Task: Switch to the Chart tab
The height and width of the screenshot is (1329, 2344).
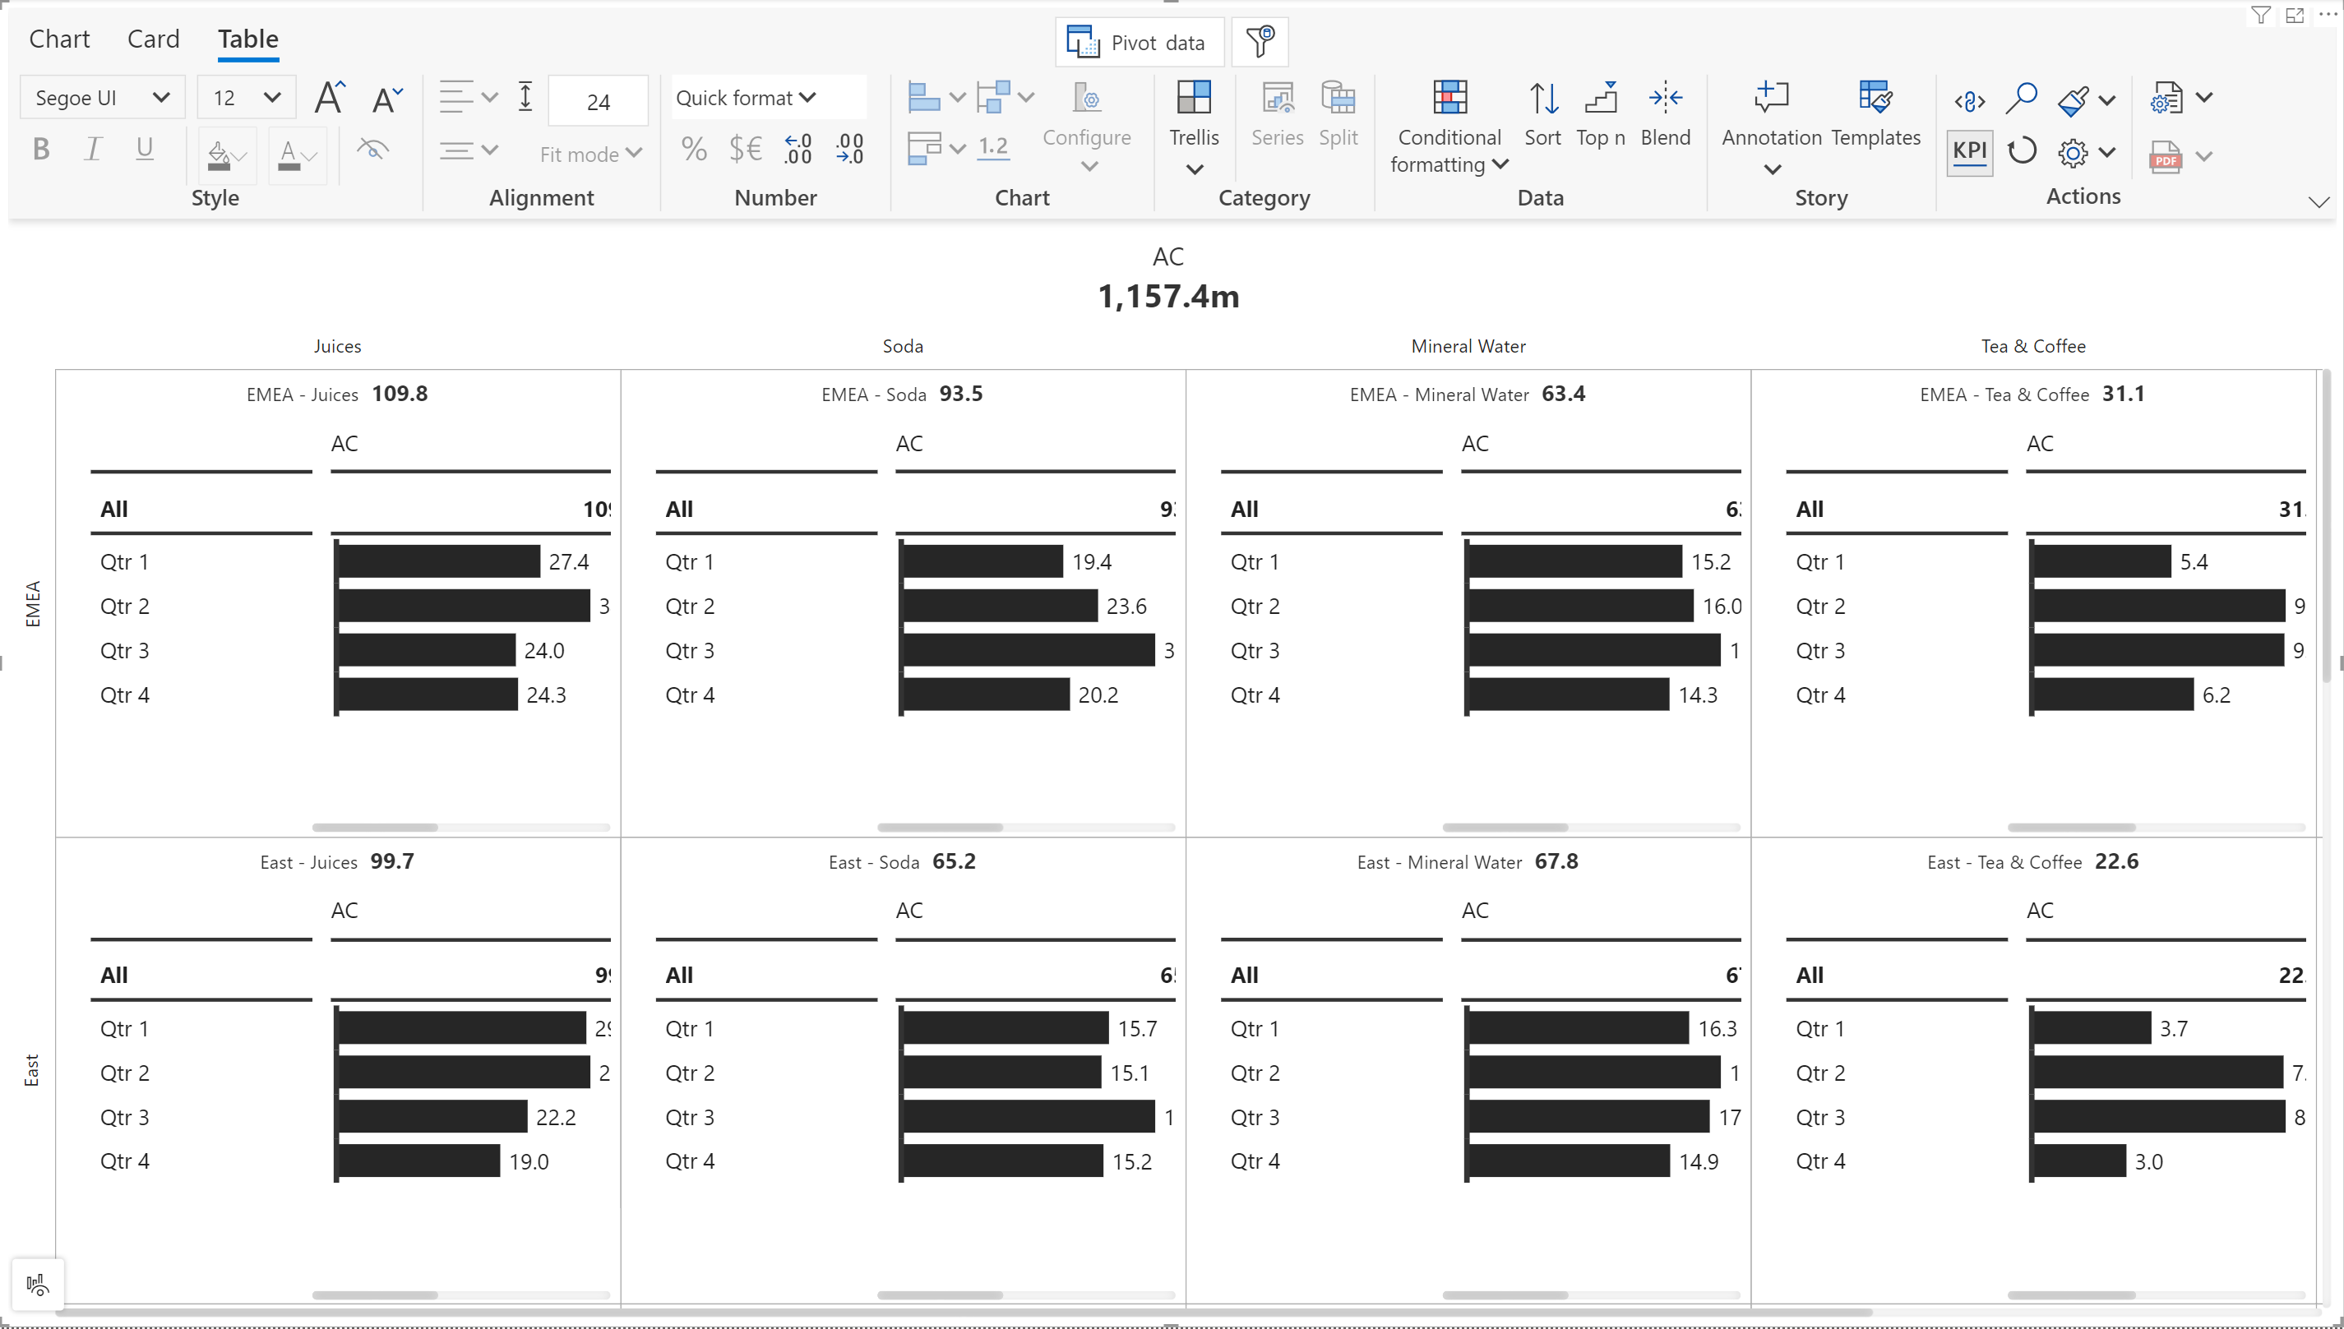Action: (x=59, y=39)
